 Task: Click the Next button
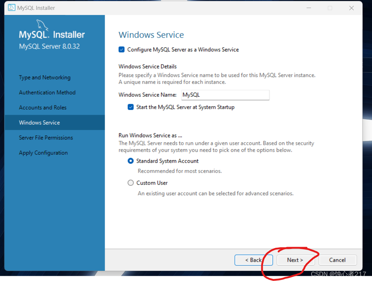click(295, 260)
